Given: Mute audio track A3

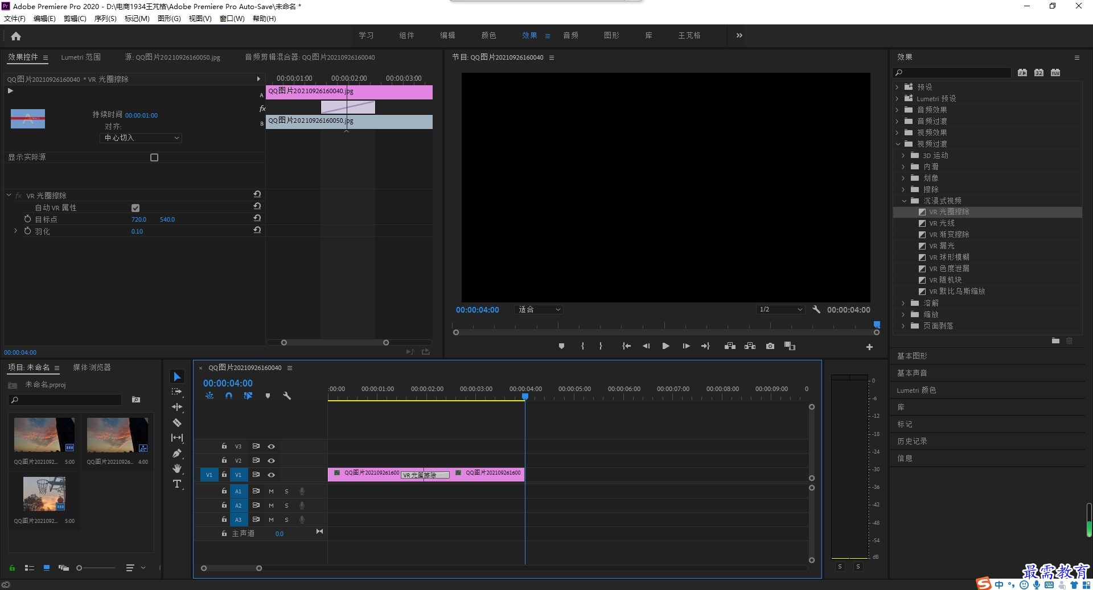Looking at the screenshot, I should (271, 520).
